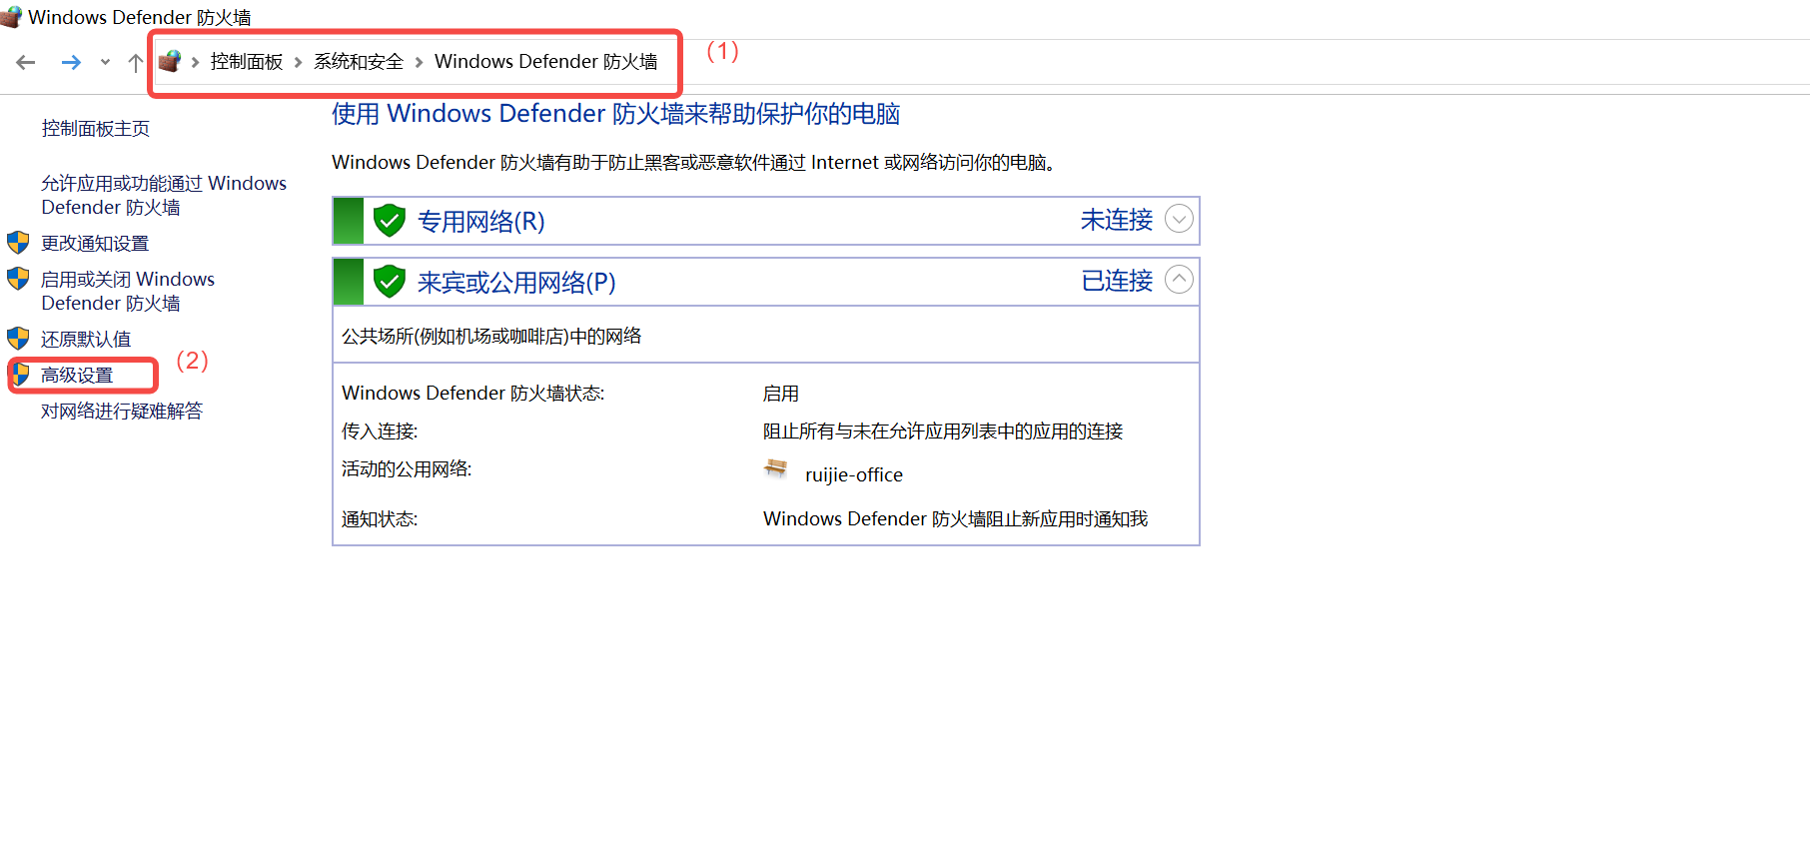1810x865 pixels.
Task: Open 高级设置 link
Action: click(x=77, y=375)
